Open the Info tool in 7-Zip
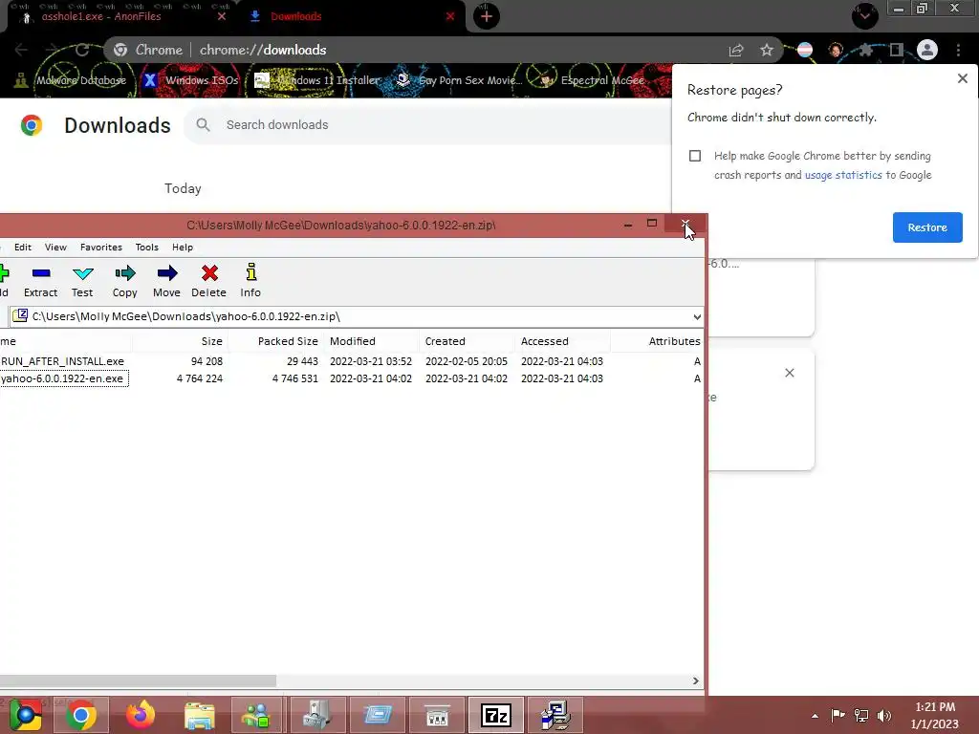Viewport: 979px width, 734px height. click(x=250, y=280)
